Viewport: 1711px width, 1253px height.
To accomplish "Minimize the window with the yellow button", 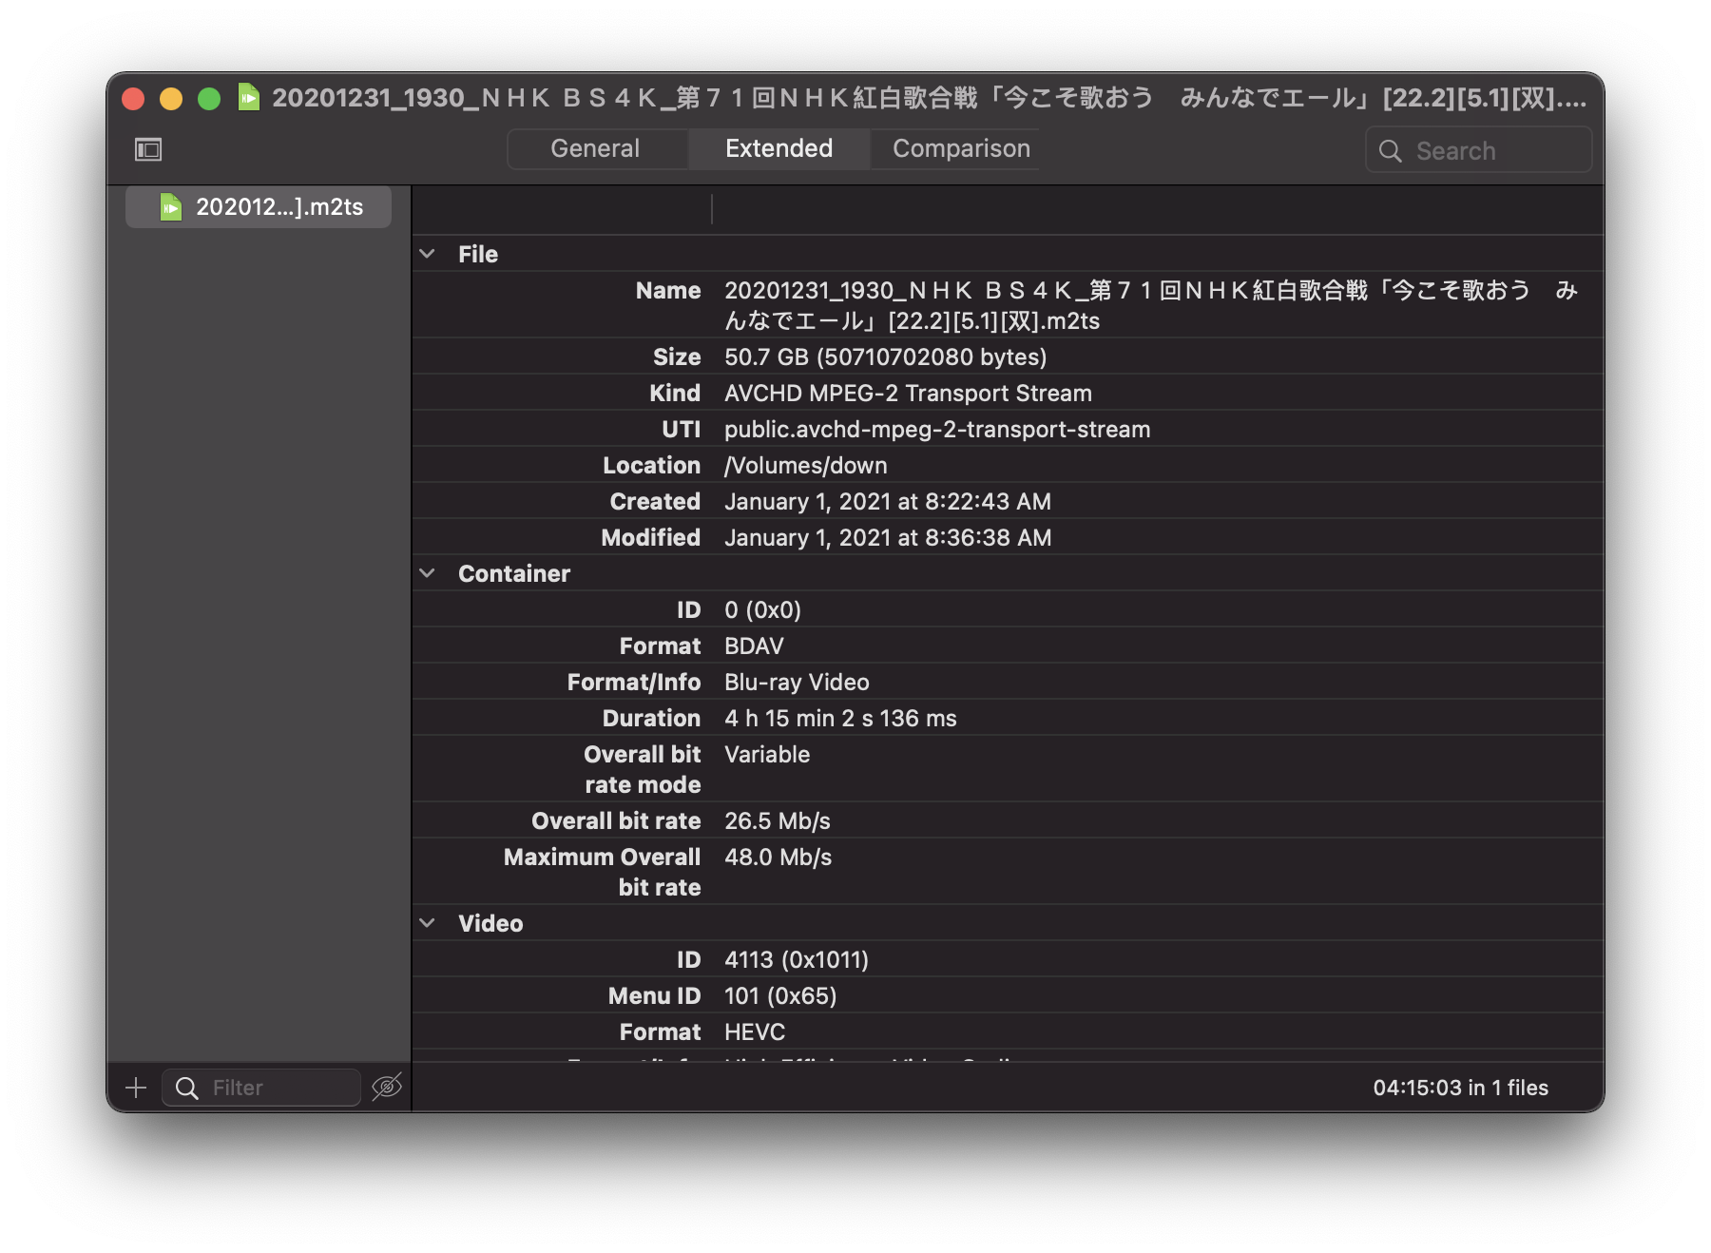I will pos(171,99).
